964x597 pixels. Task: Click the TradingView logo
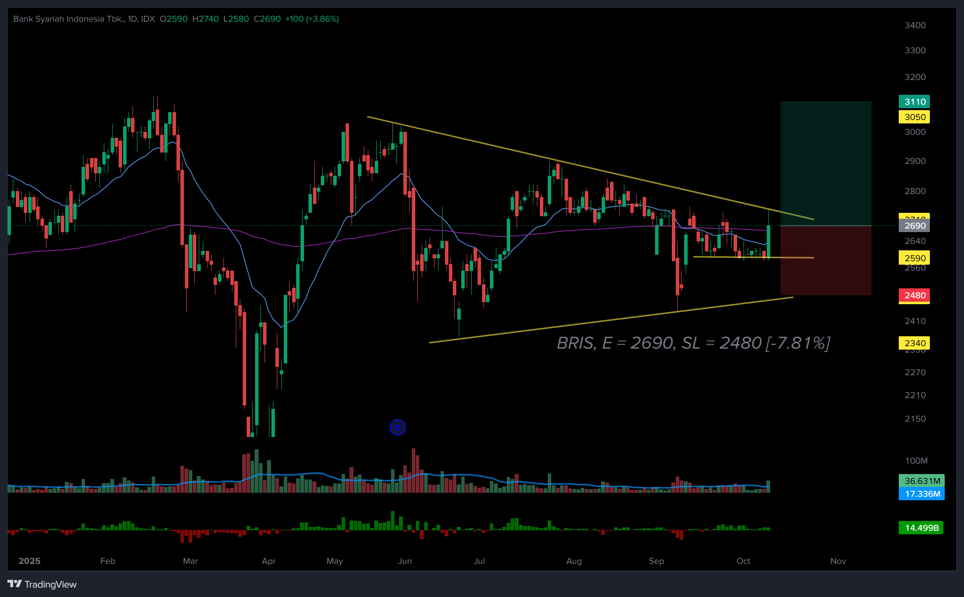43,584
